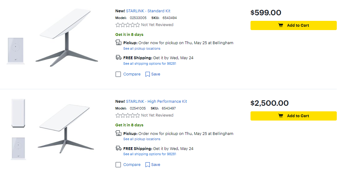The image size is (346, 169).
Task: Click the Standard Kit router thumbnail image
Action: 15,51
